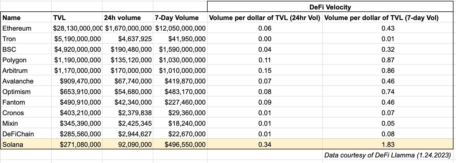
Task: Click the Solana row name cell
Action: [26, 145]
